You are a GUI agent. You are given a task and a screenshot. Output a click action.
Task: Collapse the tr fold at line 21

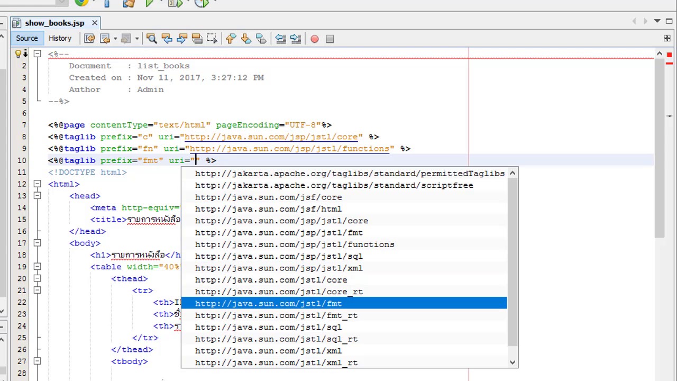37,290
